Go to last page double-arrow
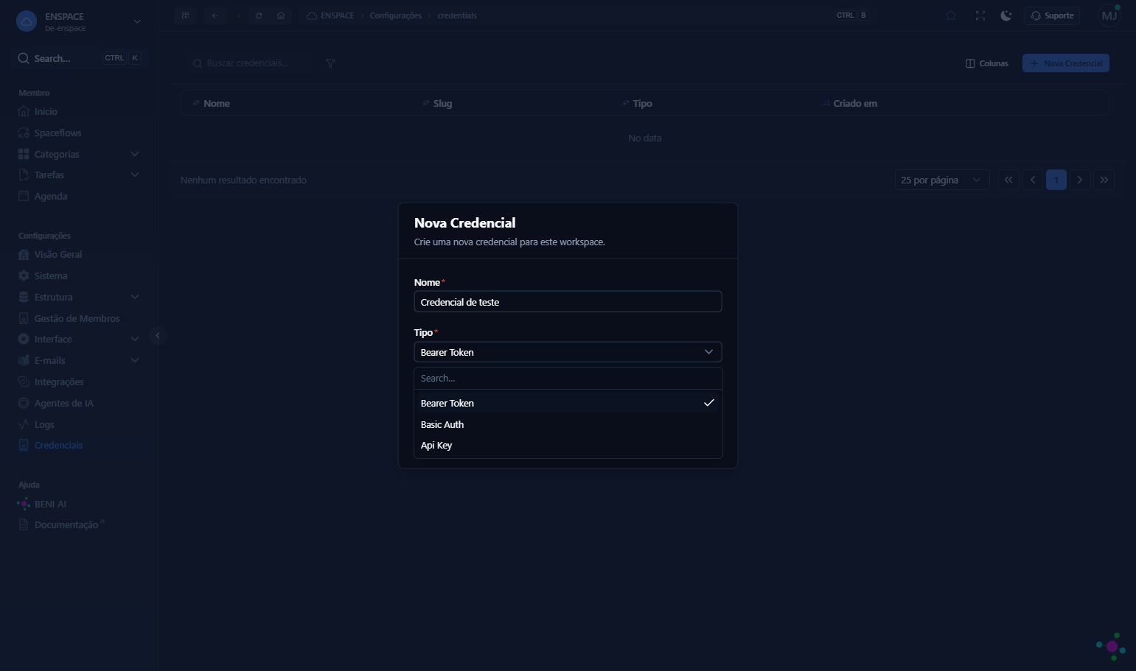 click(x=1104, y=180)
